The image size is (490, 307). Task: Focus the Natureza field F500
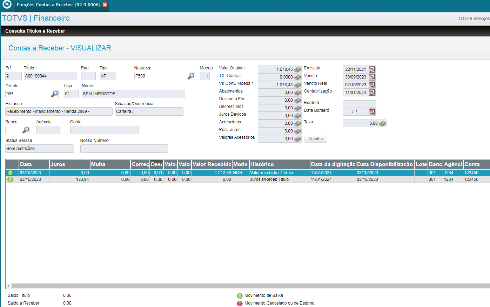161,76
